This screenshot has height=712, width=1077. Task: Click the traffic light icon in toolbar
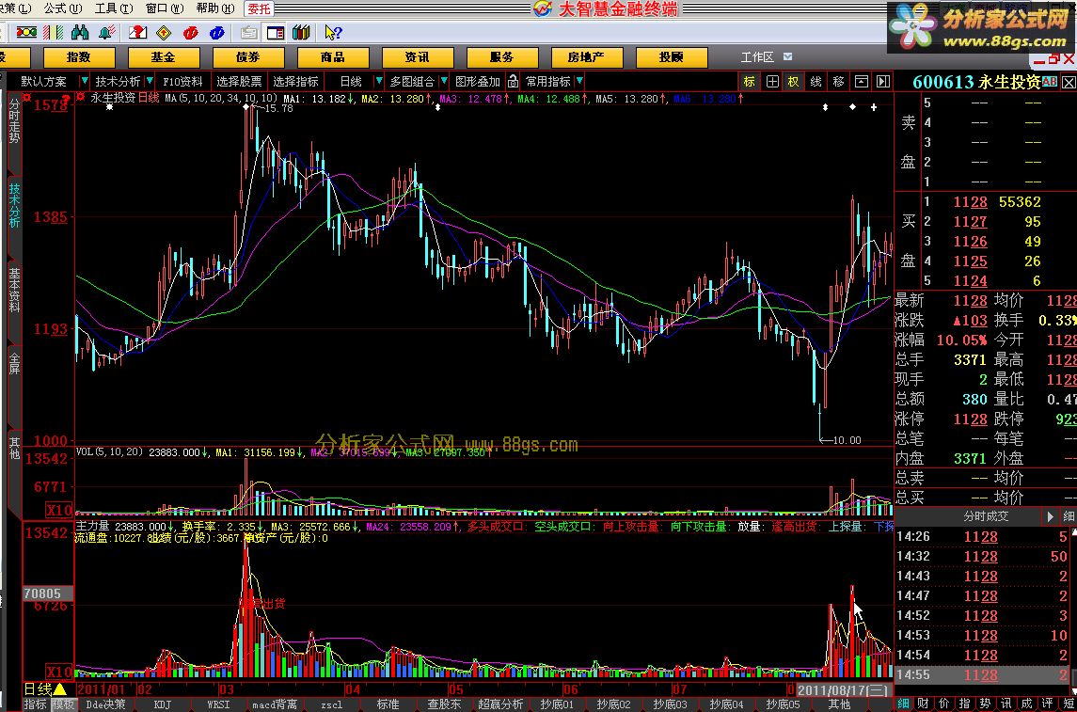[26, 32]
